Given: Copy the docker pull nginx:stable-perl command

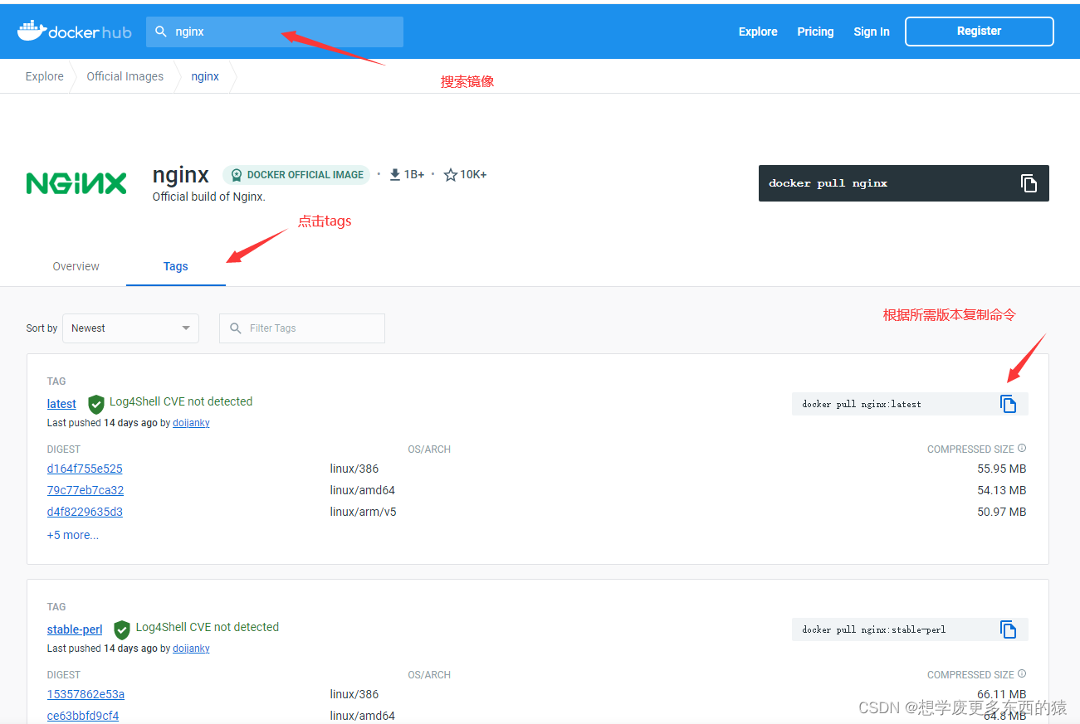Looking at the screenshot, I should click(1008, 629).
